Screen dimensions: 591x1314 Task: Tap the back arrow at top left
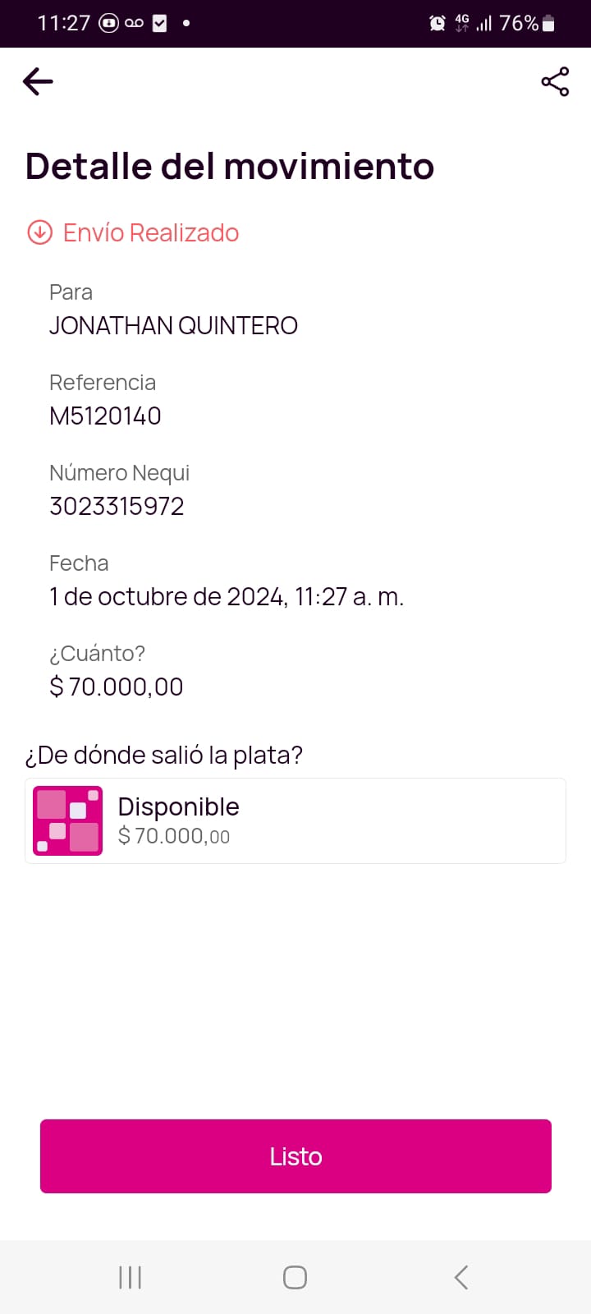point(38,81)
